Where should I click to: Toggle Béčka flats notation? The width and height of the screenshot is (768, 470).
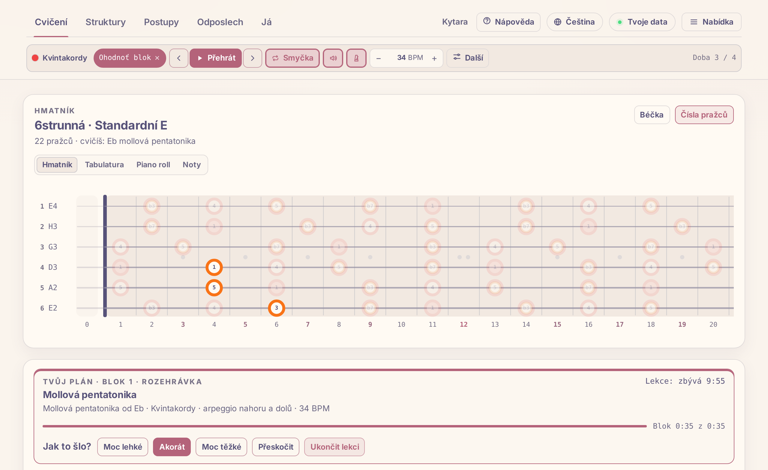(652, 115)
